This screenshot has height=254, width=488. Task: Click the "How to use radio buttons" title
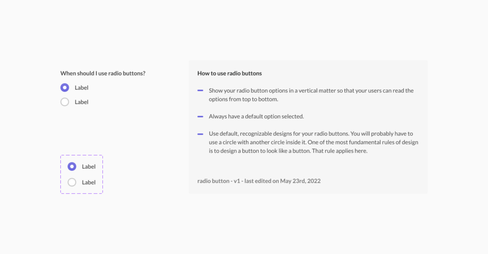pyautogui.click(x=229, y=73)
